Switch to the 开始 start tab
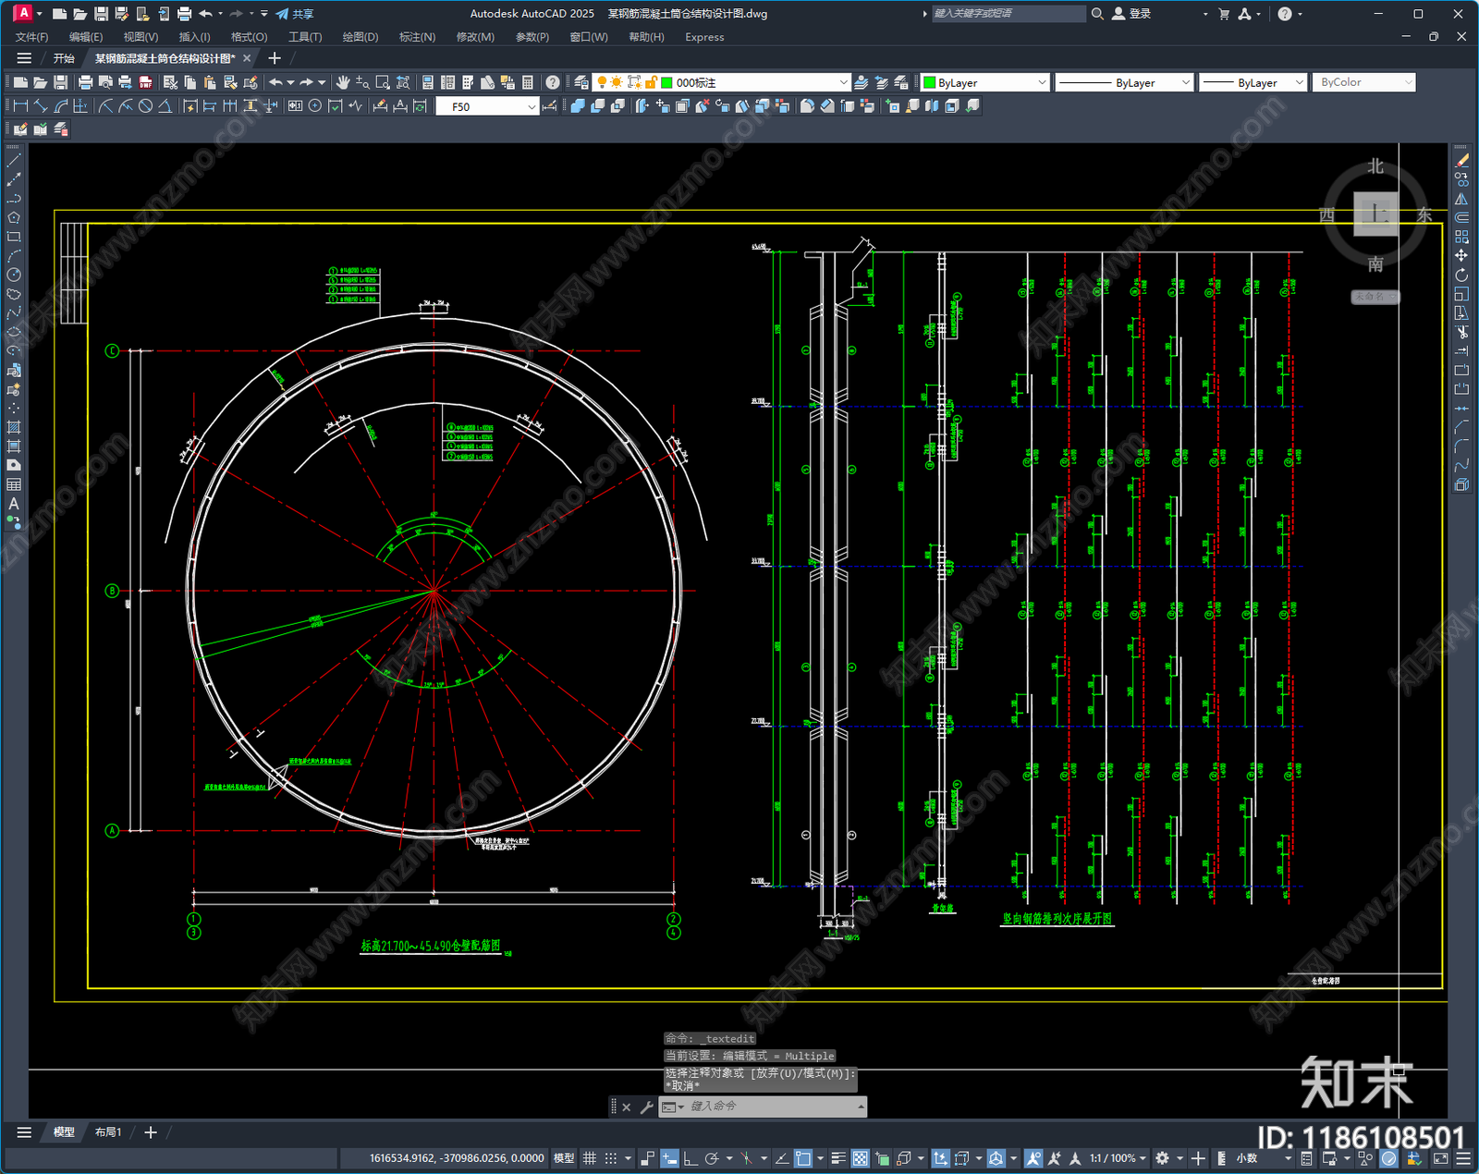Image resolution: width=1479 pixels, height=1174 pixels. 64,58
